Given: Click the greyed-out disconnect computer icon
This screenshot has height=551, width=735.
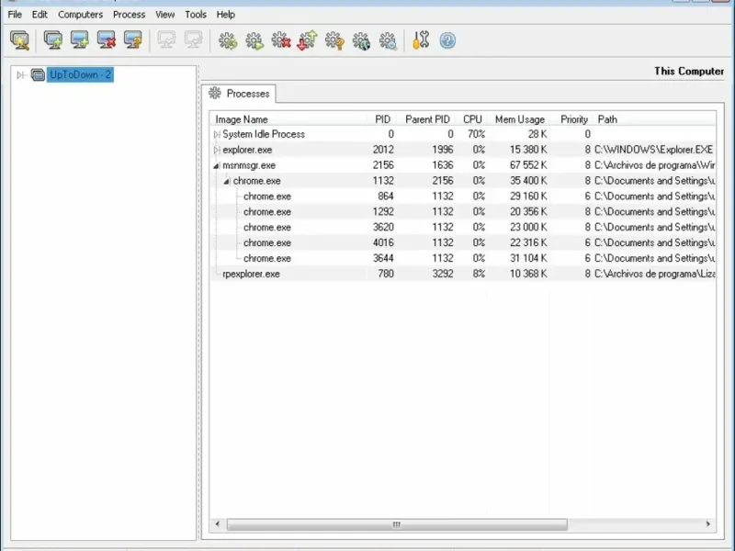Looking at the screenshot, I should 193,40.
